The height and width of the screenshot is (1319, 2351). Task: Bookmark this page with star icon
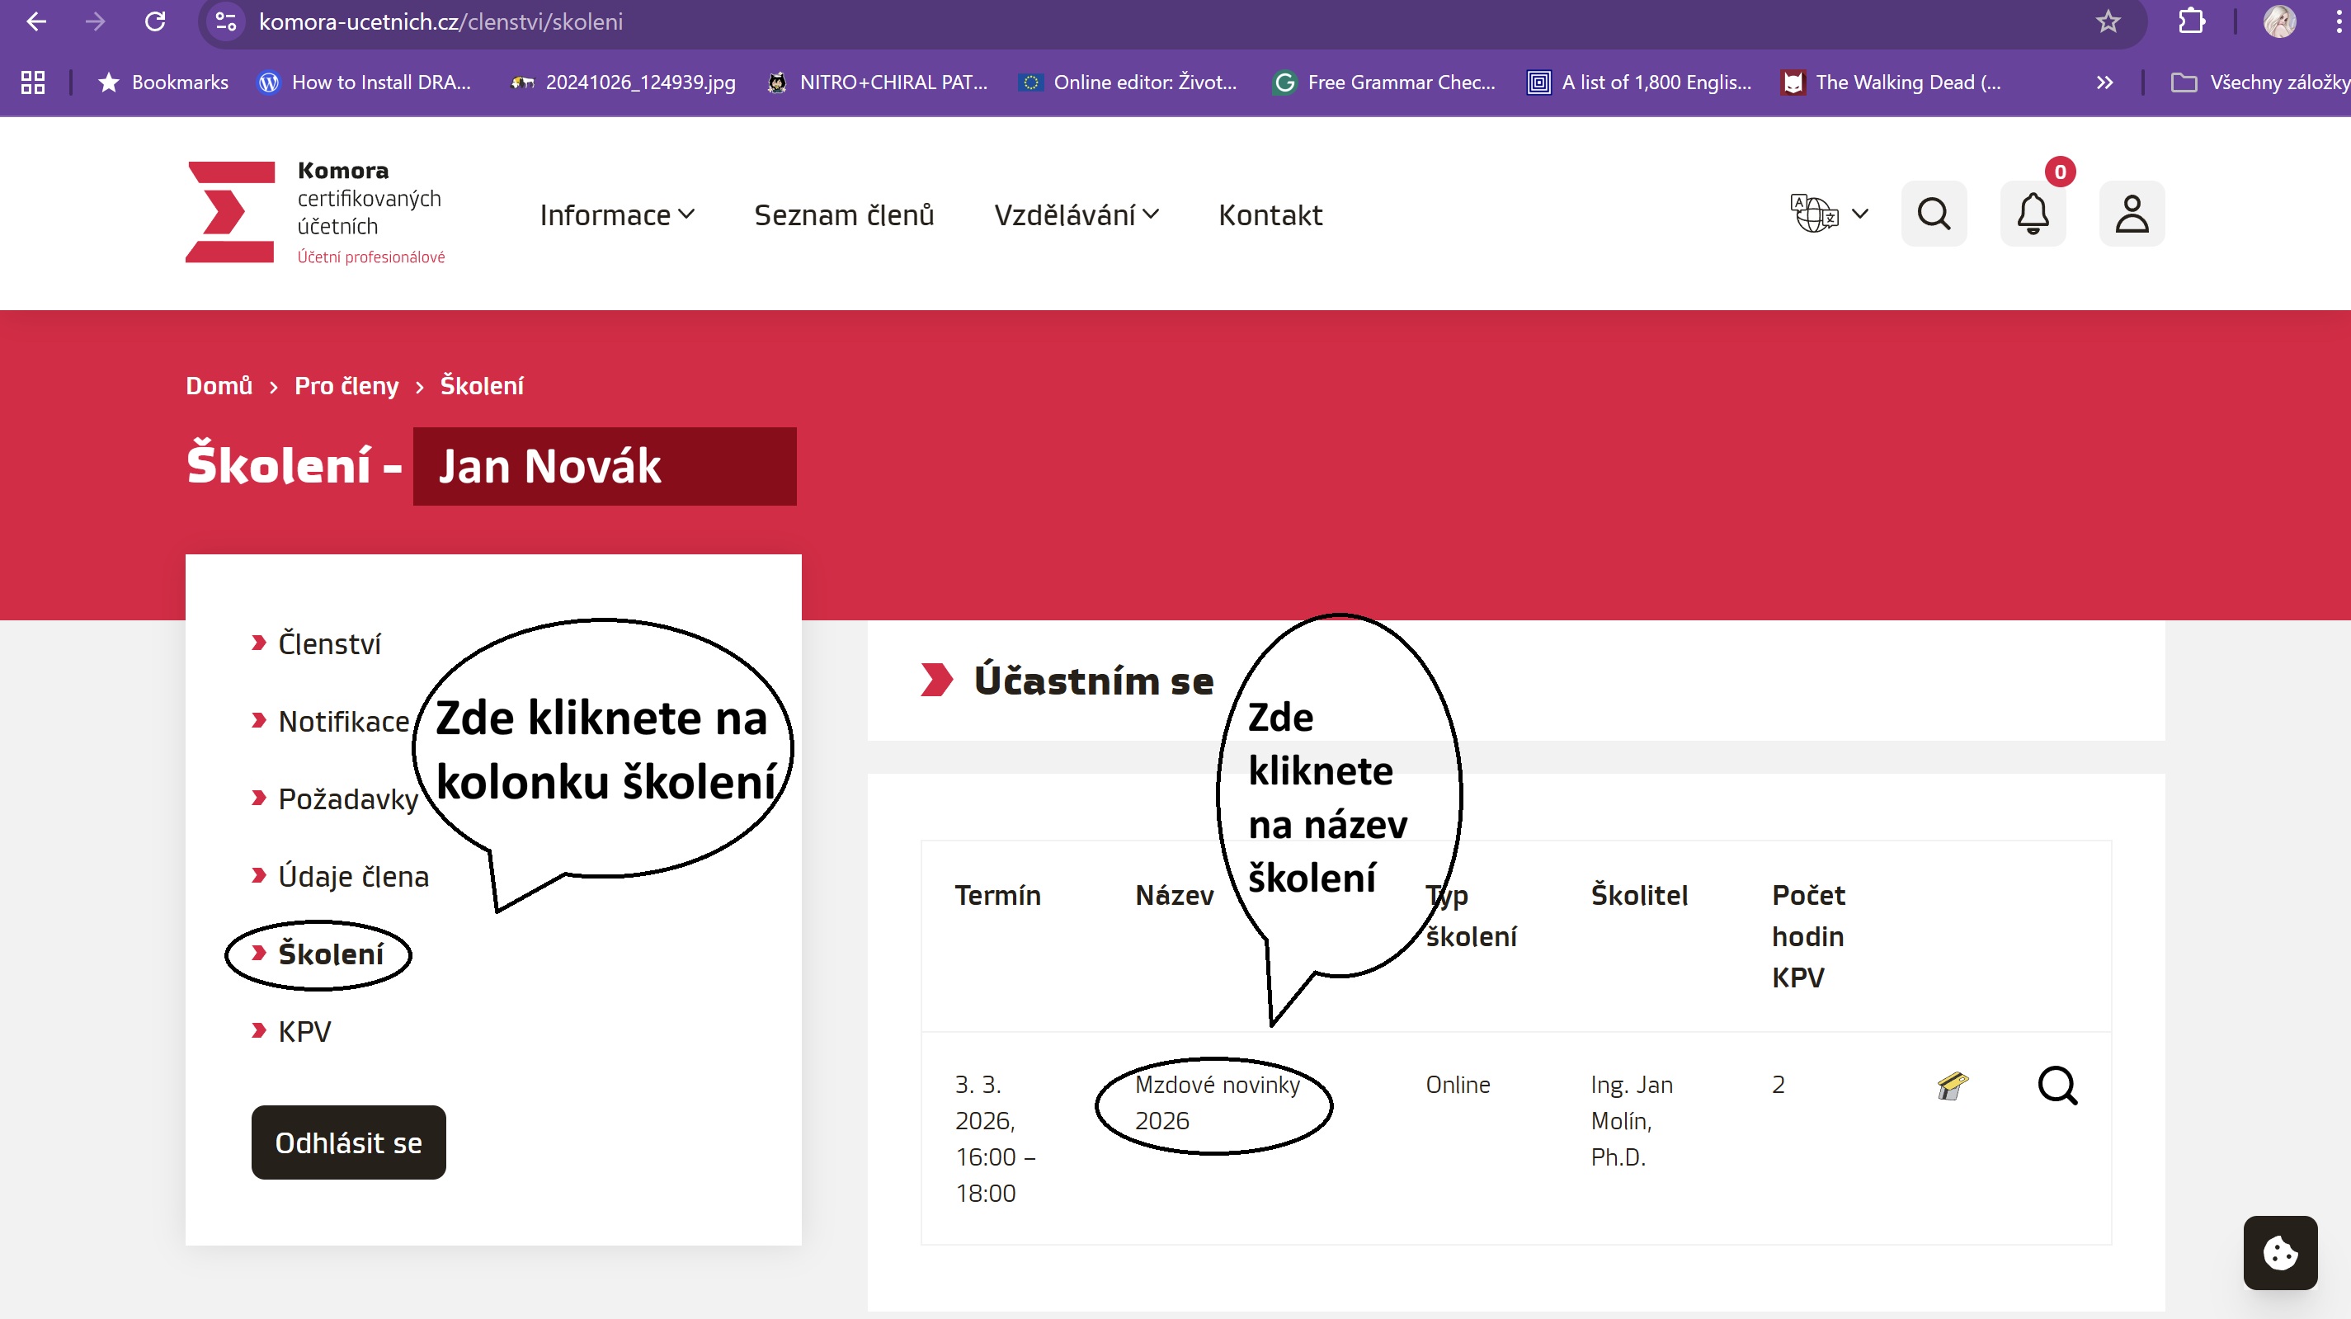tap(2108, 22)
